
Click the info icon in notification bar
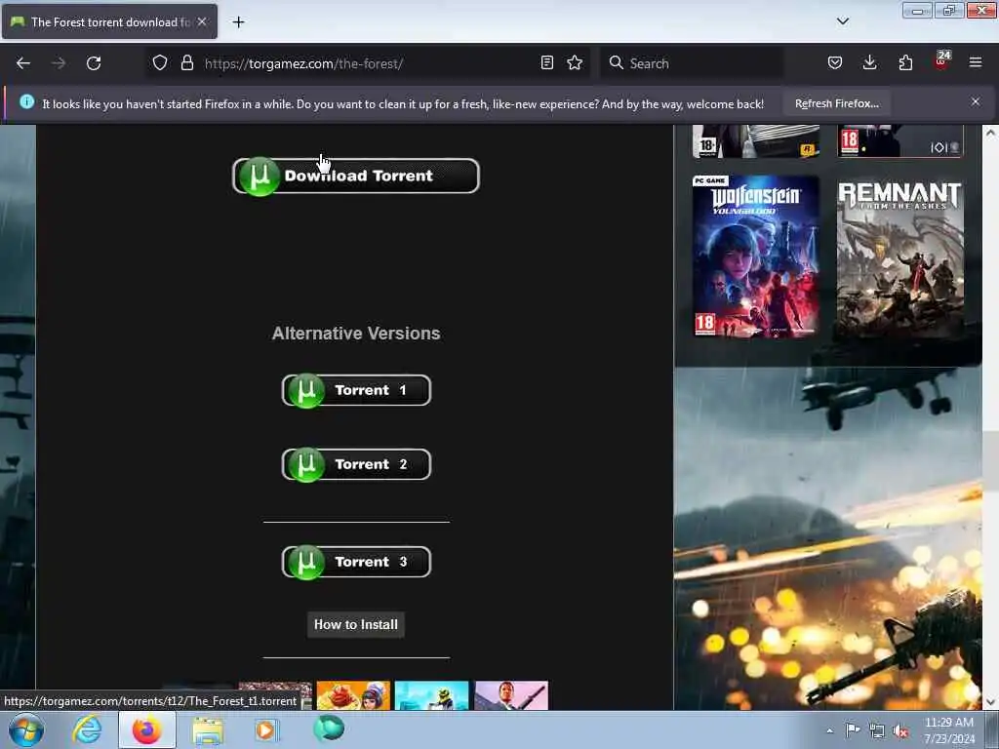pos(26,101)
